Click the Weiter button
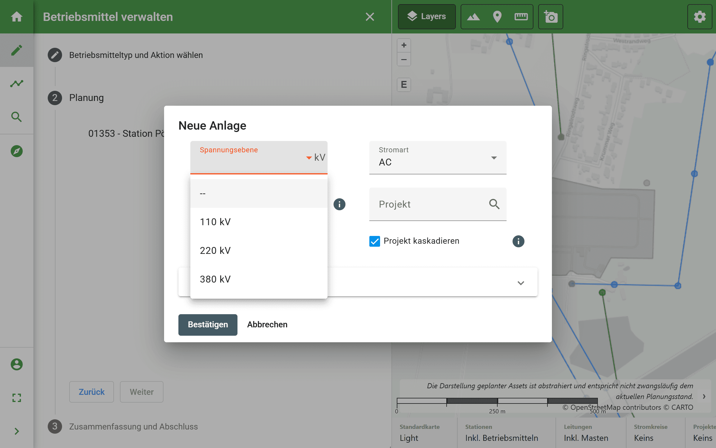 [141, 392]
